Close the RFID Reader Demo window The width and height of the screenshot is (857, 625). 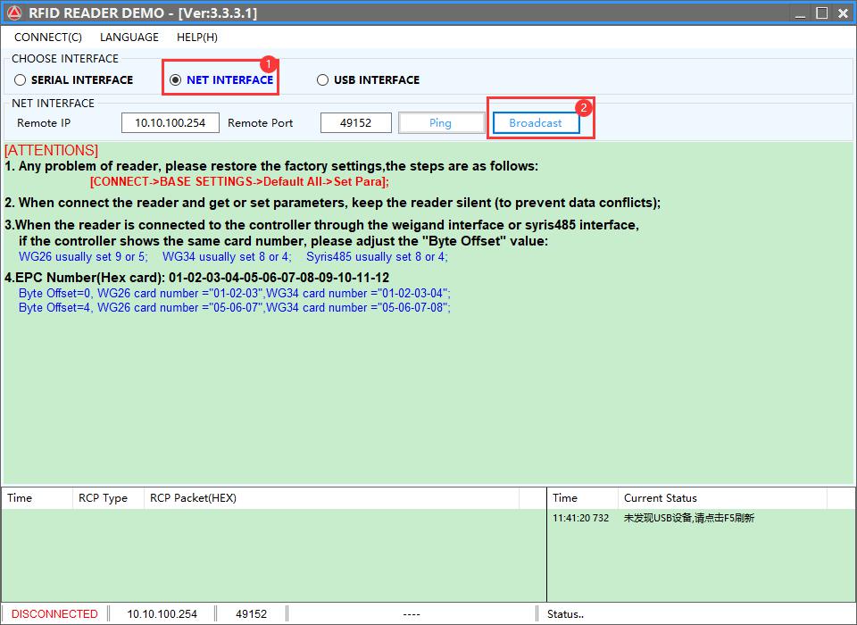tap(844, 12)
